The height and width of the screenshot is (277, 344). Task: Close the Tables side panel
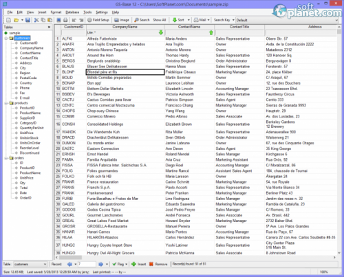coord(49,27)
